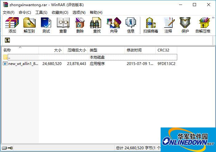
Task: Click the 应用程序 type cell
Action: tap(97, 64)
